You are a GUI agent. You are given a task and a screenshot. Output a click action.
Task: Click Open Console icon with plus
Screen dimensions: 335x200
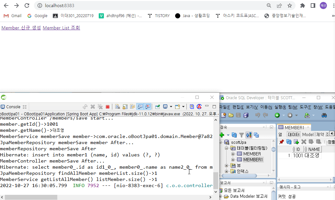click(177, 107)
